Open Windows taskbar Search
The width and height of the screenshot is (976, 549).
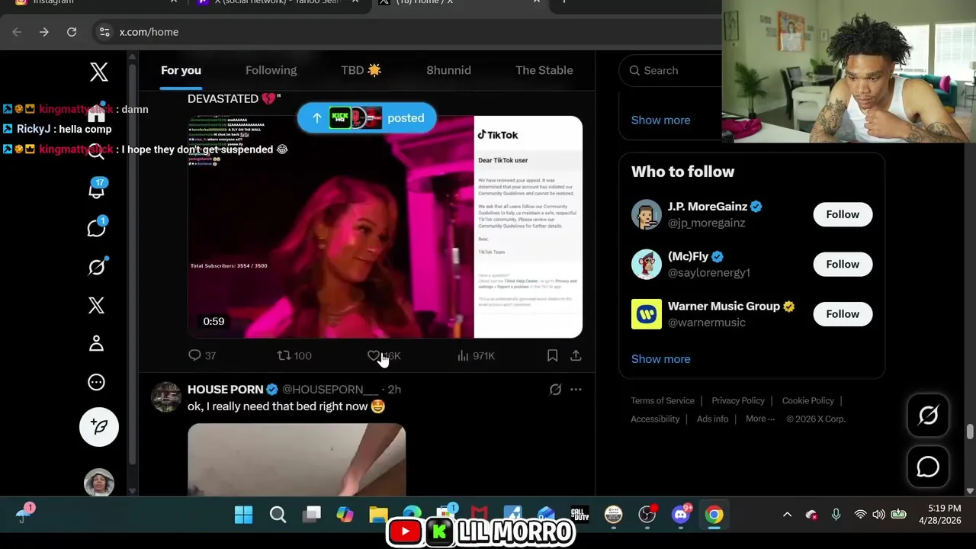[278, 515]
